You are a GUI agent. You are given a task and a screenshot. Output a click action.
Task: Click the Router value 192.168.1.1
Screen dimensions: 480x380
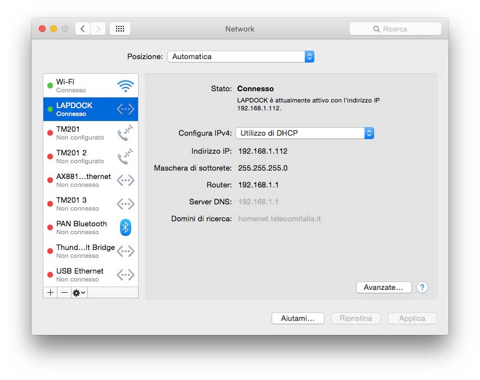tap(259, 185)
